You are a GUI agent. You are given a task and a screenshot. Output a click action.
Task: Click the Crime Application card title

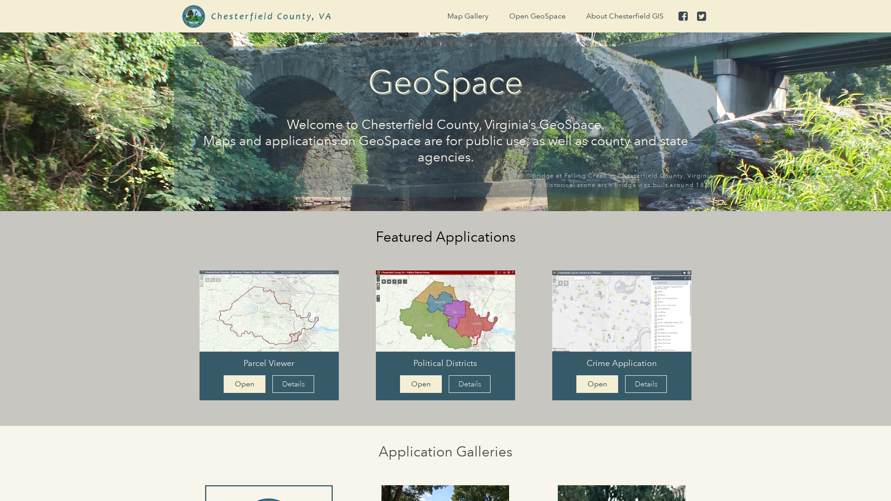pyautogui.click(x=622, y=363)
